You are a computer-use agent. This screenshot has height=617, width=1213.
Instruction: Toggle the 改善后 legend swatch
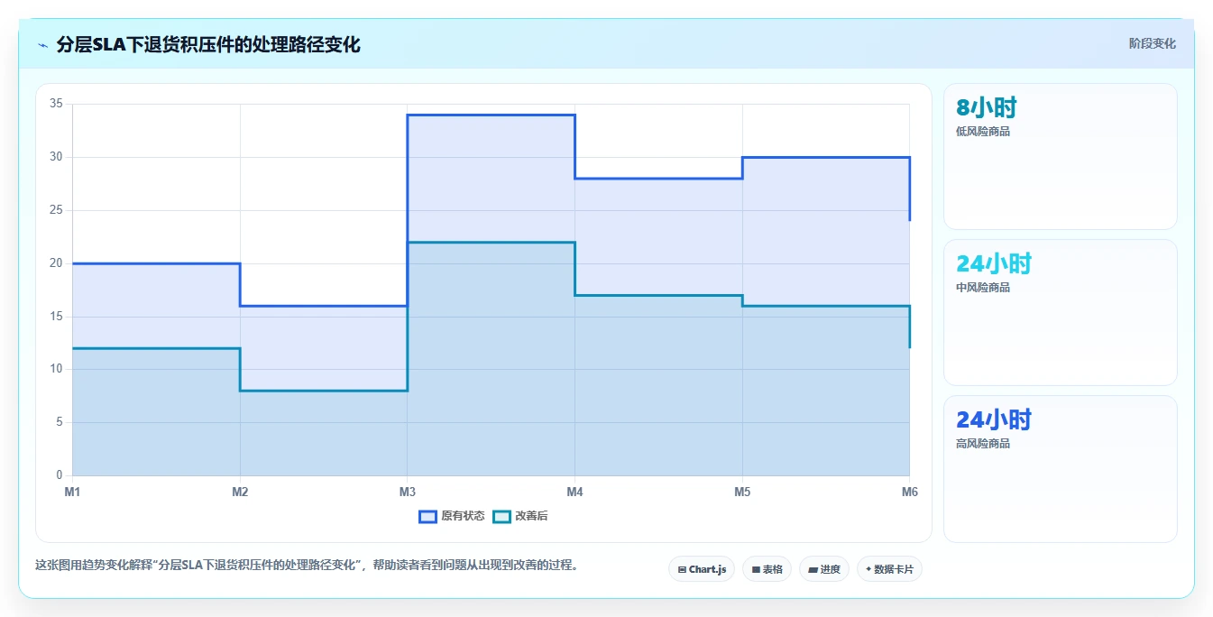pyautogui.click(x=501, y=517)
